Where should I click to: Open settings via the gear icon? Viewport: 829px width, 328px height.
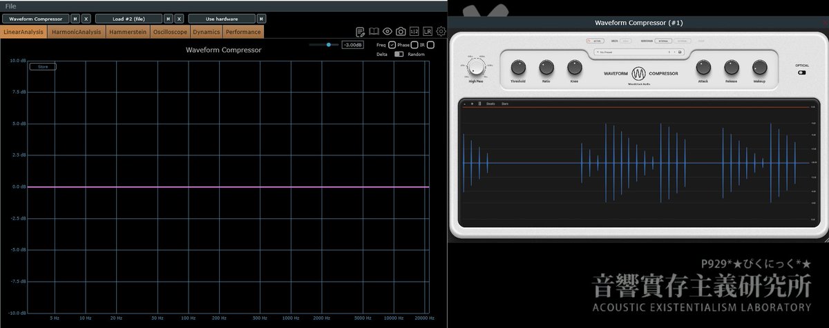tap(441, 32)
